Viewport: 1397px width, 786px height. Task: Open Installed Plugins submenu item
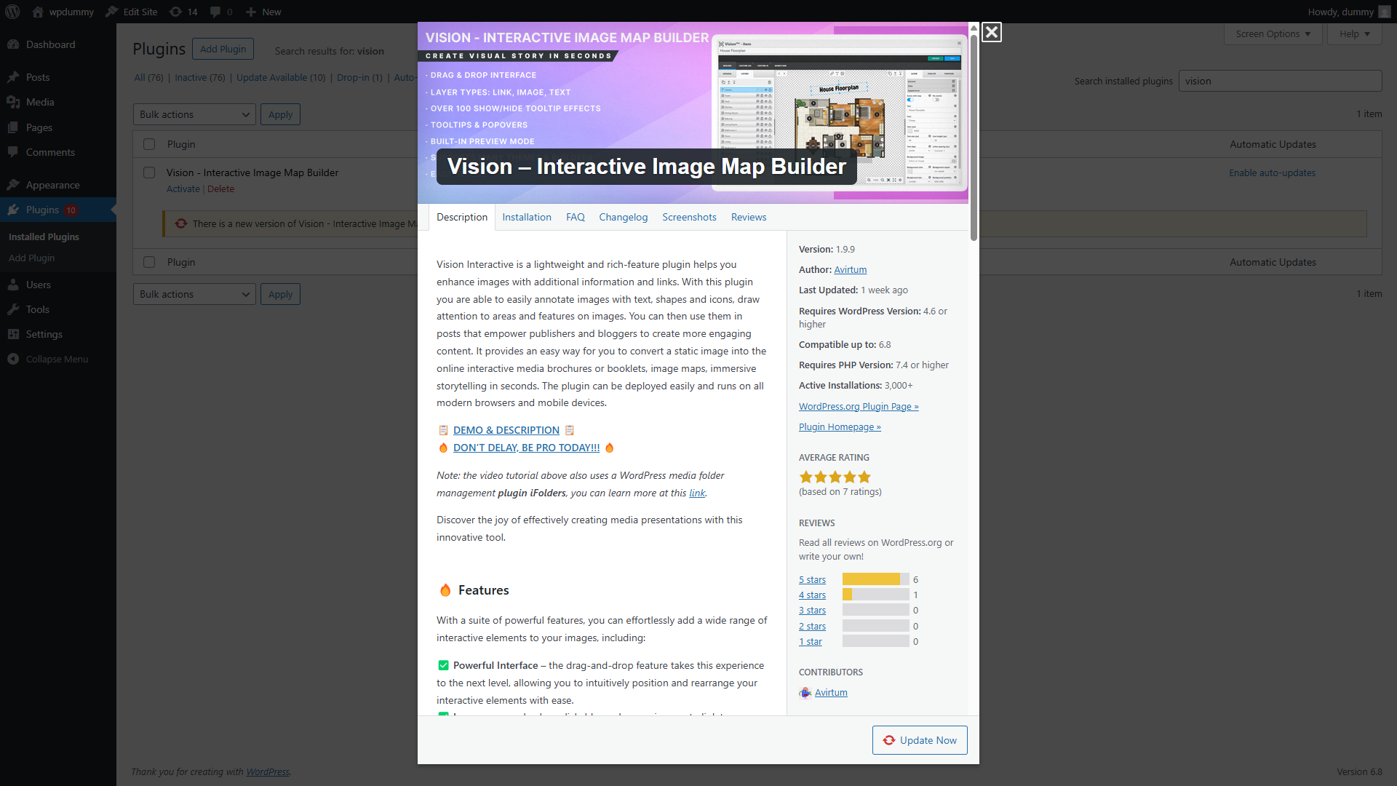tap(44, 237)
